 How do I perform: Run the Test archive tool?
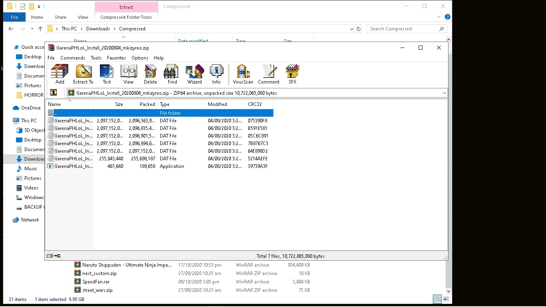tap(107, 74)
